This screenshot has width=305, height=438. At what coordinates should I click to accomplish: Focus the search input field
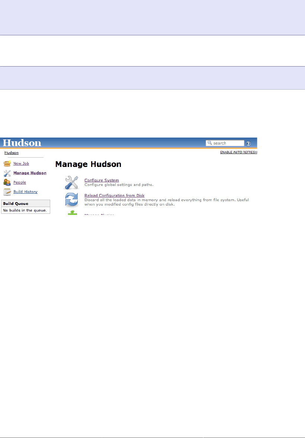coord(225,143)
